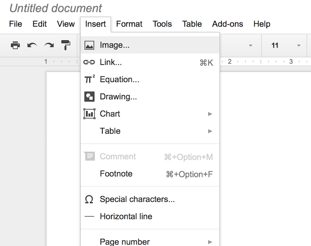
Task: Expand the Chart submenu arrow
Action: (x=210, y=114)
